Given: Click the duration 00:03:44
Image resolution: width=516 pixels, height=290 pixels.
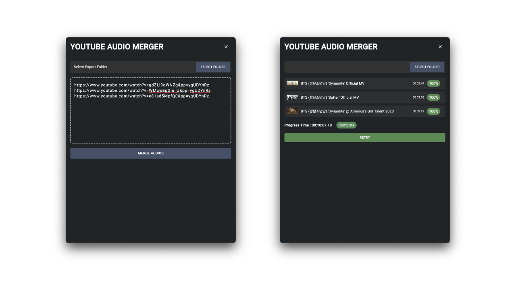Looking at the screenshot, I should 418,83.
